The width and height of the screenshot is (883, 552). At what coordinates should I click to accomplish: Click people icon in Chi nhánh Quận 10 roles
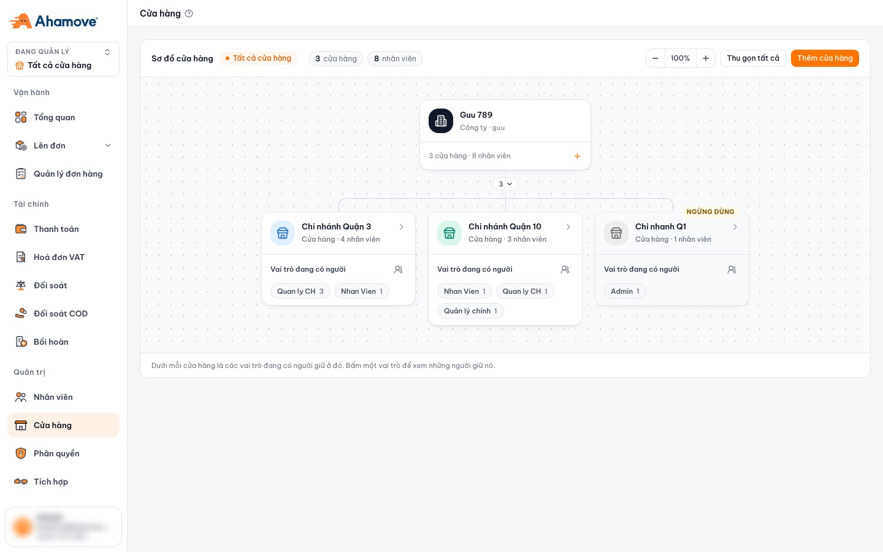coord(565,269)
